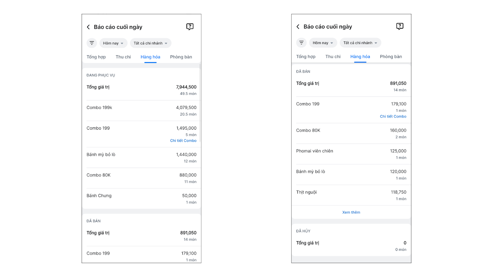The height and width of the screenshot is (277, 493).
Task: Go back from the left report screen
Action: 88,27
